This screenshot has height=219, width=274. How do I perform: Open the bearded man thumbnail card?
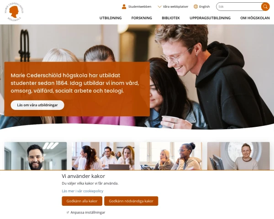(x=36, y=156)
